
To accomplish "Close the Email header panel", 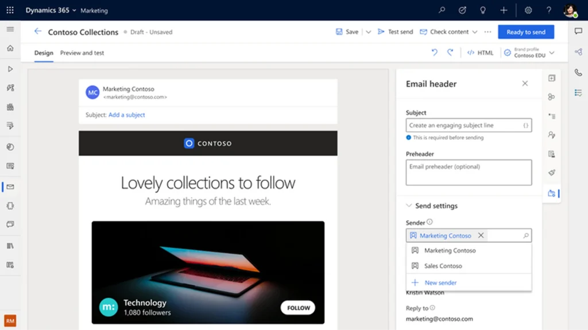I will point(525,84).
